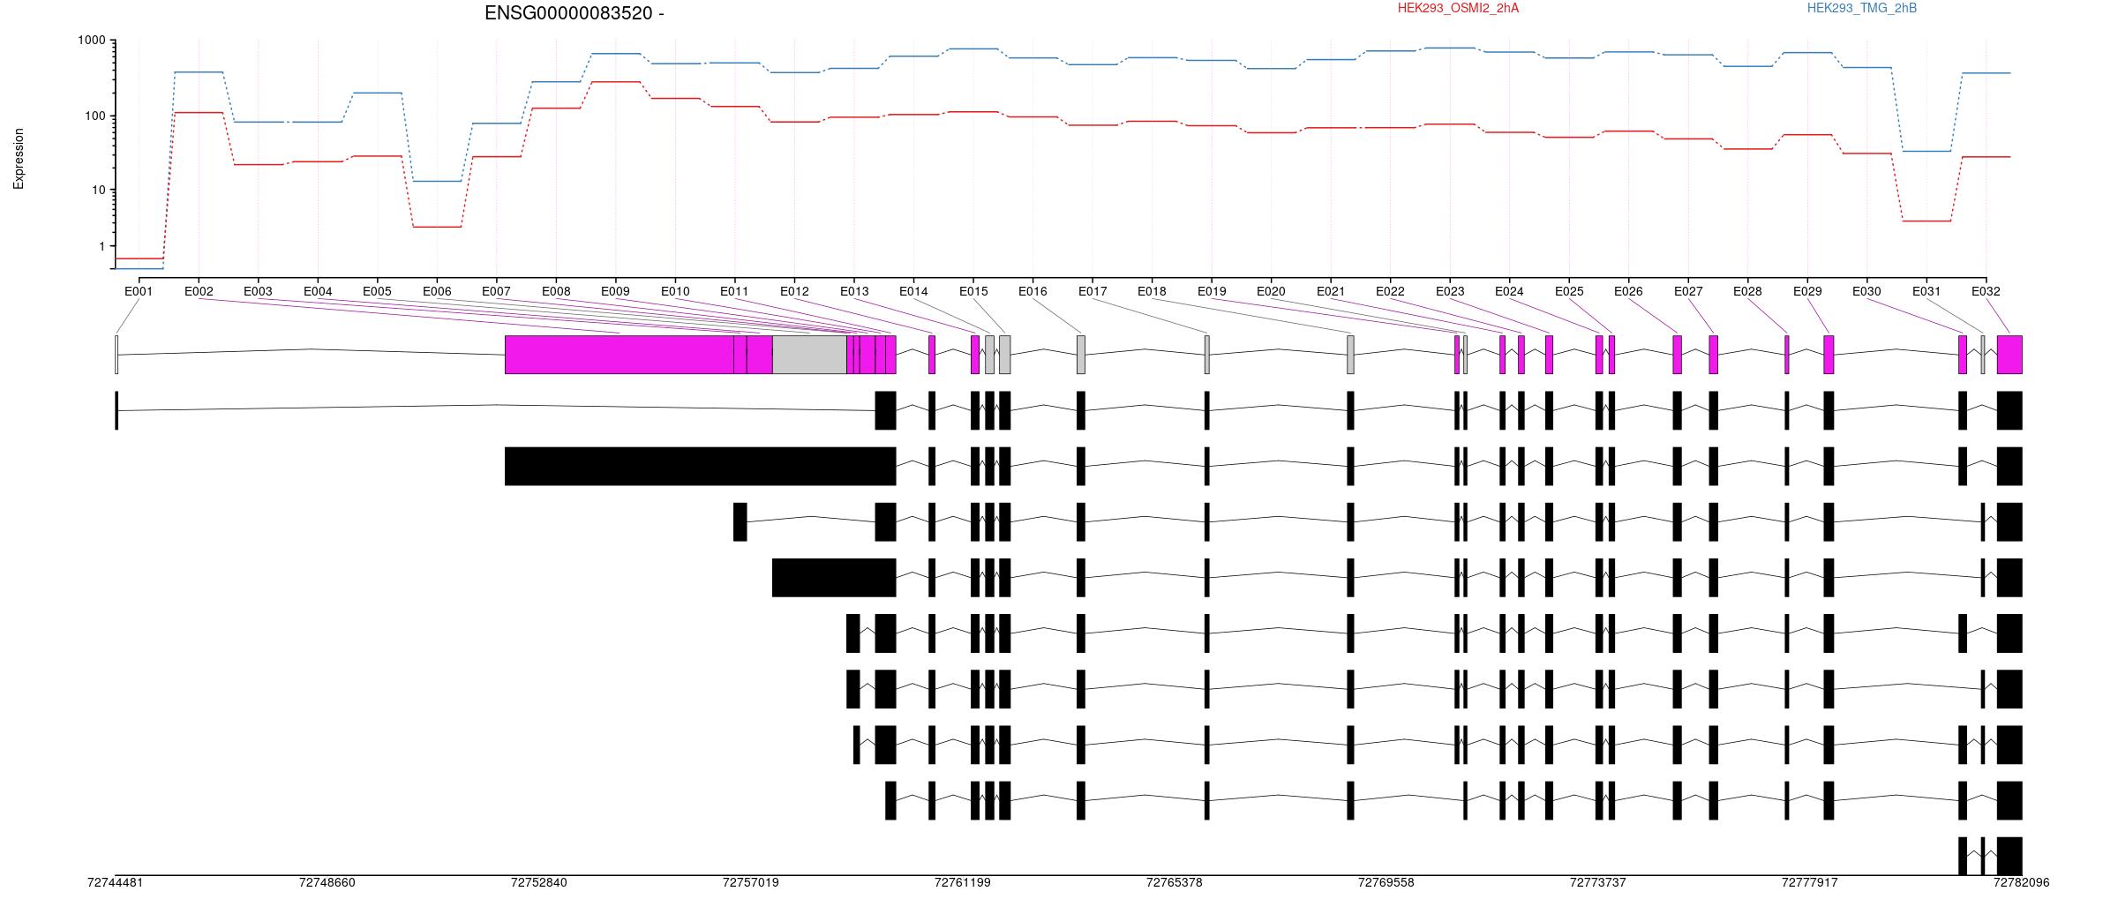Click exon bin label E016

(x=1033, y=291)
